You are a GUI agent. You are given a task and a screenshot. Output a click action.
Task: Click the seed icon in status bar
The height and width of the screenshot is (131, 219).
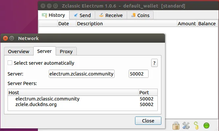pos(196,125)
